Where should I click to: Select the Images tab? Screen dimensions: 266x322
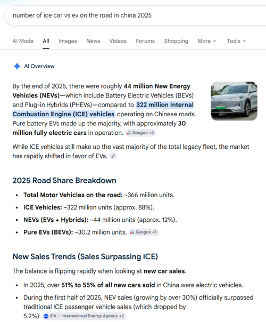[x=68, y=41]
